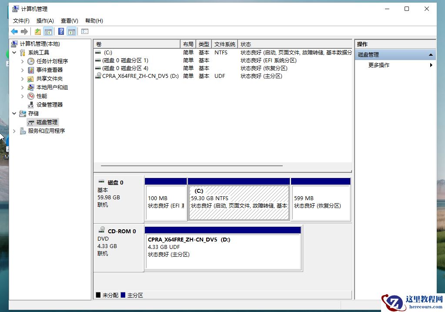Click the Forward navigation arrow icon
The image size is (445, 312).
[x=24, y=31]
